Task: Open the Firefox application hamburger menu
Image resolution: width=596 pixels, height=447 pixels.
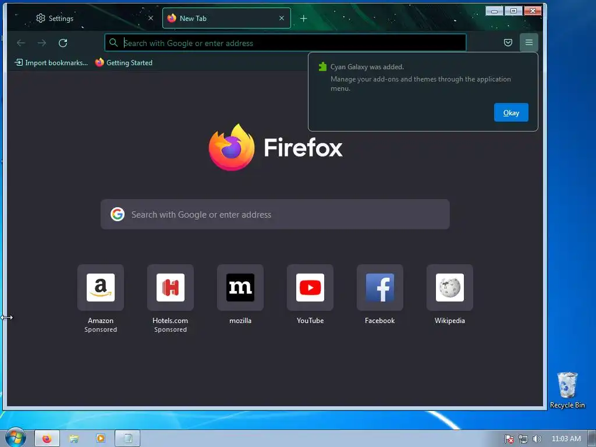Action: [x=528, y=42]
